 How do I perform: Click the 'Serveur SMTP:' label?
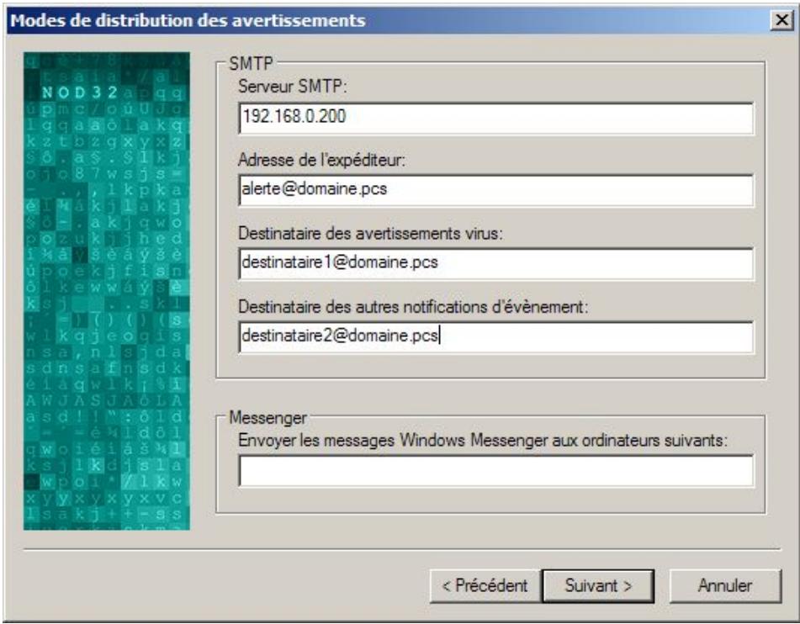[x=293, y=87]
